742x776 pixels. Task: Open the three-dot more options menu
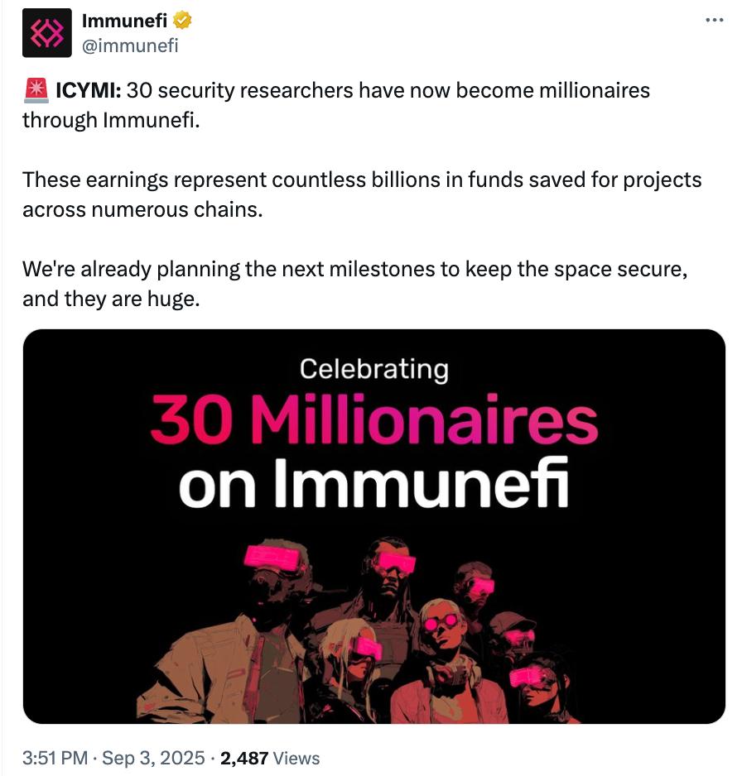pos(715,21)
